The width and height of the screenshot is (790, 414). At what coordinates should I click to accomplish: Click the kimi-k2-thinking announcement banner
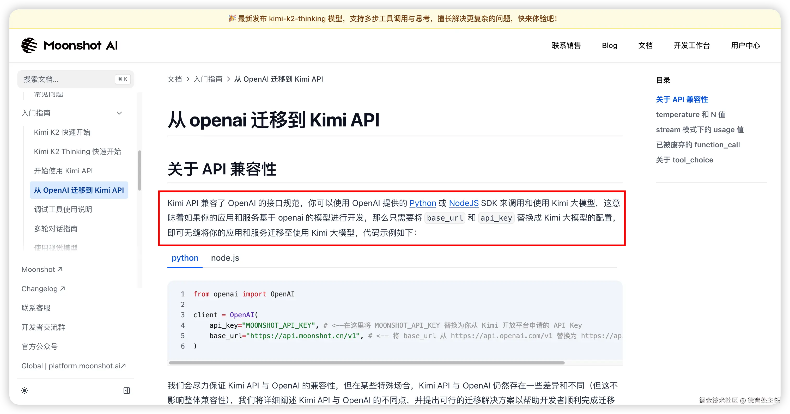point(395,19)
